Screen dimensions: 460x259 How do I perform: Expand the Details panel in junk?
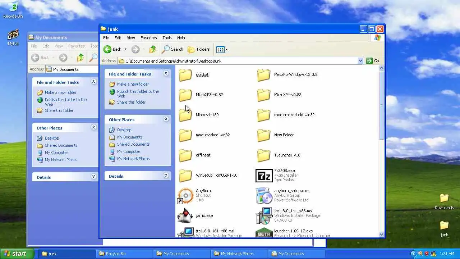(166, 176)
